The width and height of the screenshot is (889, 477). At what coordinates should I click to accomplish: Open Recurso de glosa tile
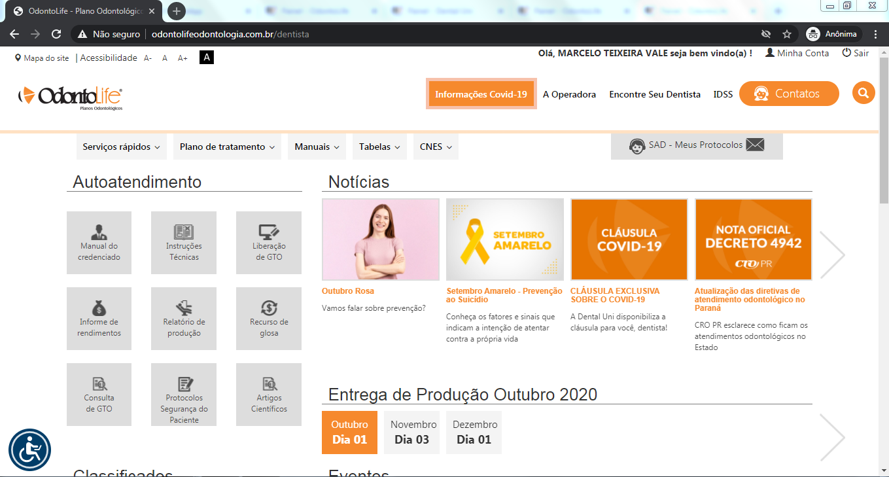[269, 319]
